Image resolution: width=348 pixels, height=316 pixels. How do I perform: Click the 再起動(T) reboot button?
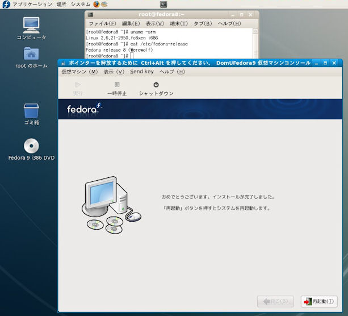click(319, 302)
